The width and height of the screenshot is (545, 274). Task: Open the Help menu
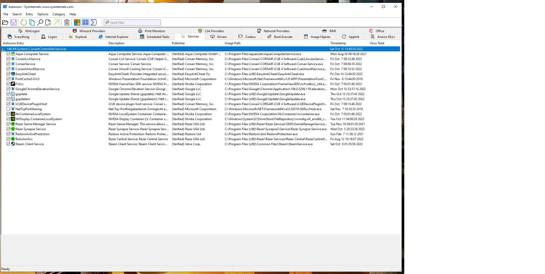pos(73,14)
